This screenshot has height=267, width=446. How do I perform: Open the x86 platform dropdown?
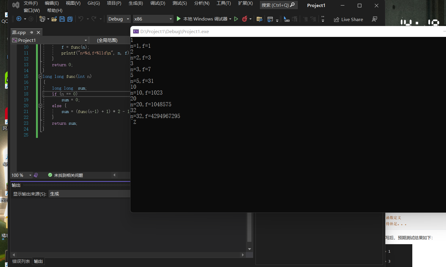153,19
